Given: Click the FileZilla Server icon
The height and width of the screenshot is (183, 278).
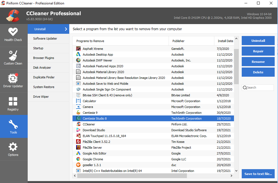Looking at the screenshot, I should point(78,148).
